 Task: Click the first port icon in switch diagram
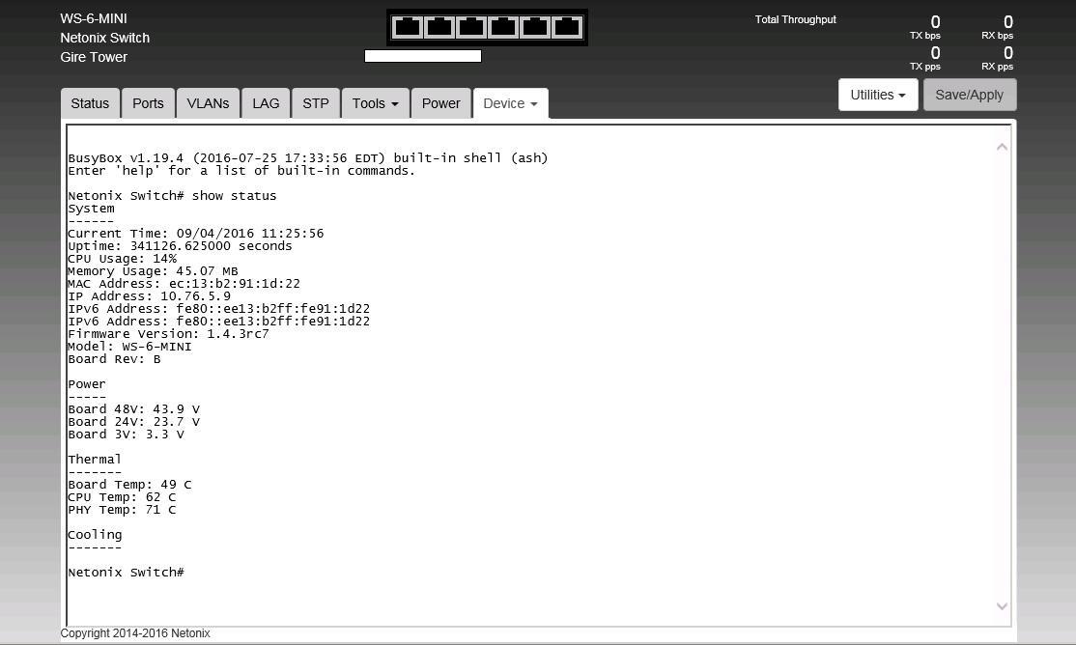[408, 27]
